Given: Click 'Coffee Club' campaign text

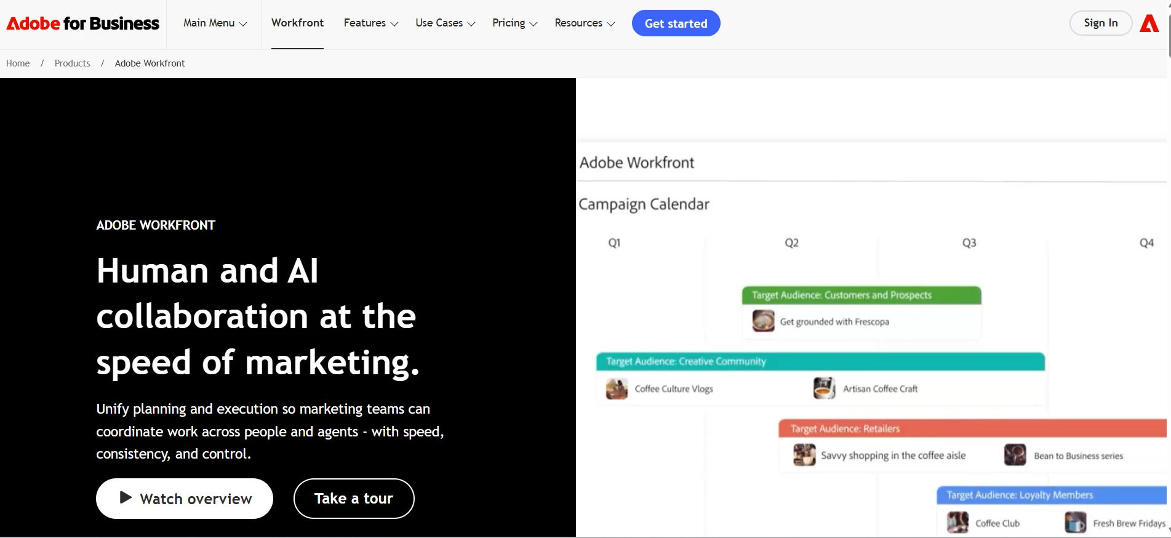Looking at the screenshot, I should click(x=997, y=523).
